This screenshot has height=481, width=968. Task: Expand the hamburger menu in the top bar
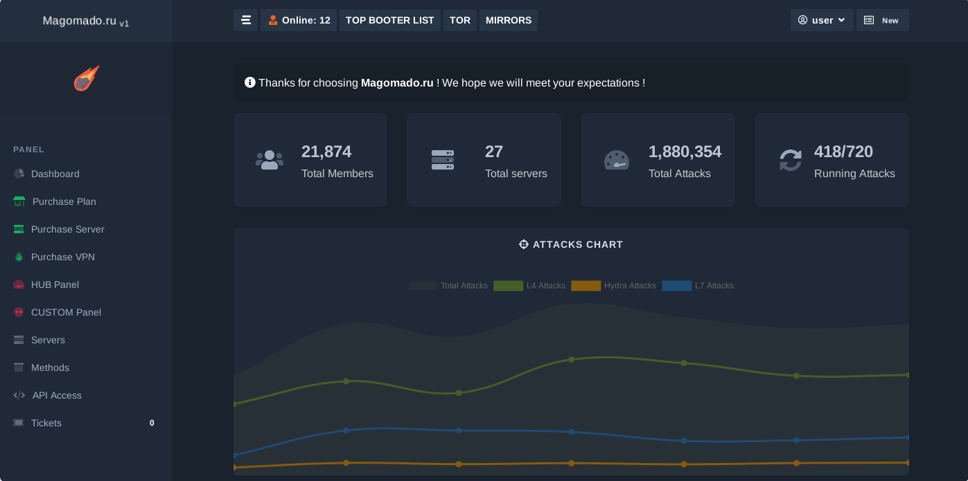coord(246,20)
